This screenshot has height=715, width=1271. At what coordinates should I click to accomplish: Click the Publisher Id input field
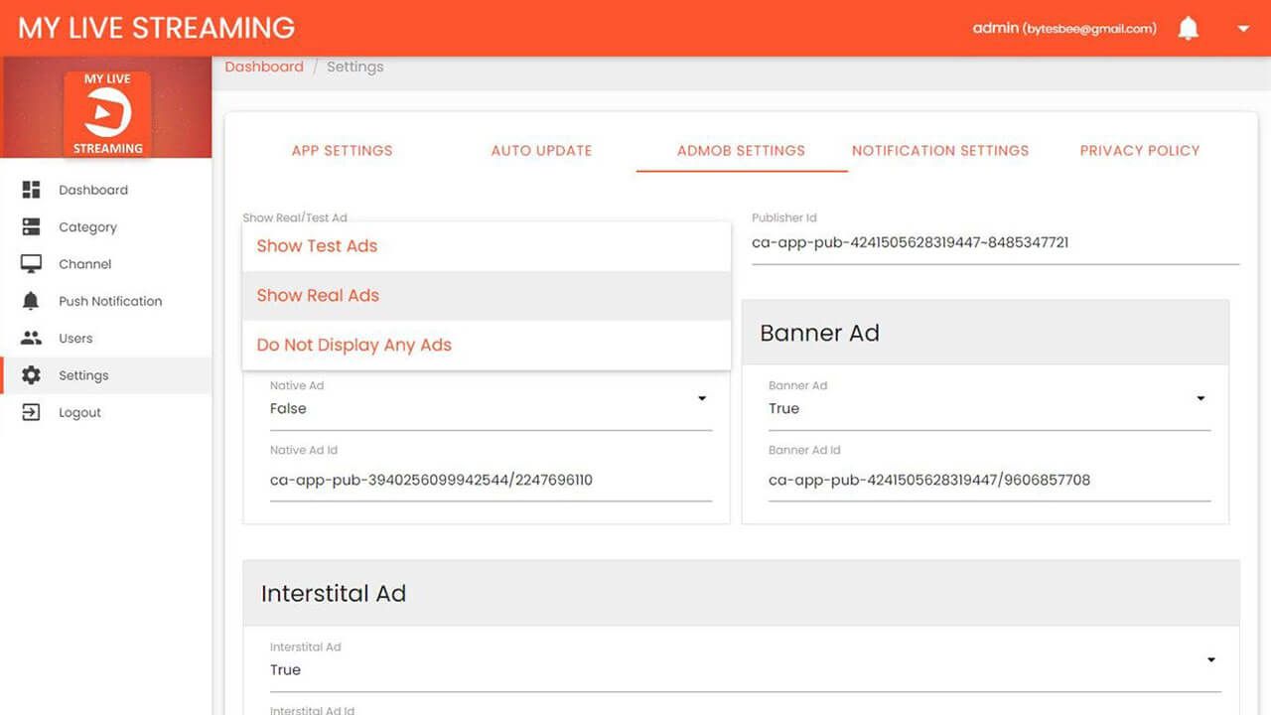tap(995, 242)
